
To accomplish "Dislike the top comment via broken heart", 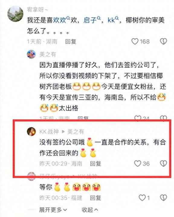I will click(x=163, y=41).
